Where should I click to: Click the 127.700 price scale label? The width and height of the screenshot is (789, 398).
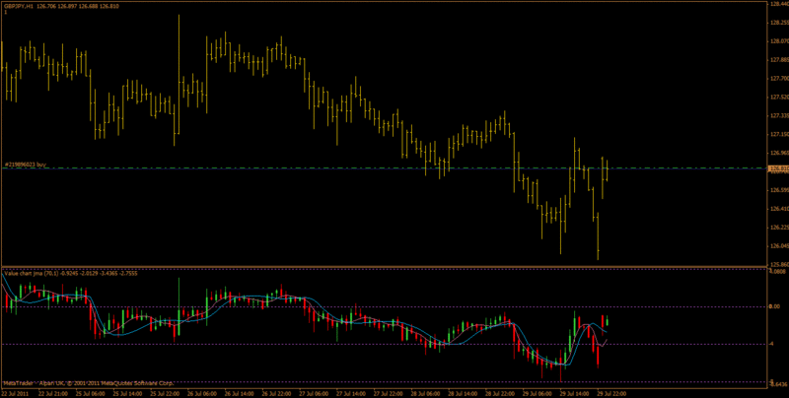[x=778, y=79]
